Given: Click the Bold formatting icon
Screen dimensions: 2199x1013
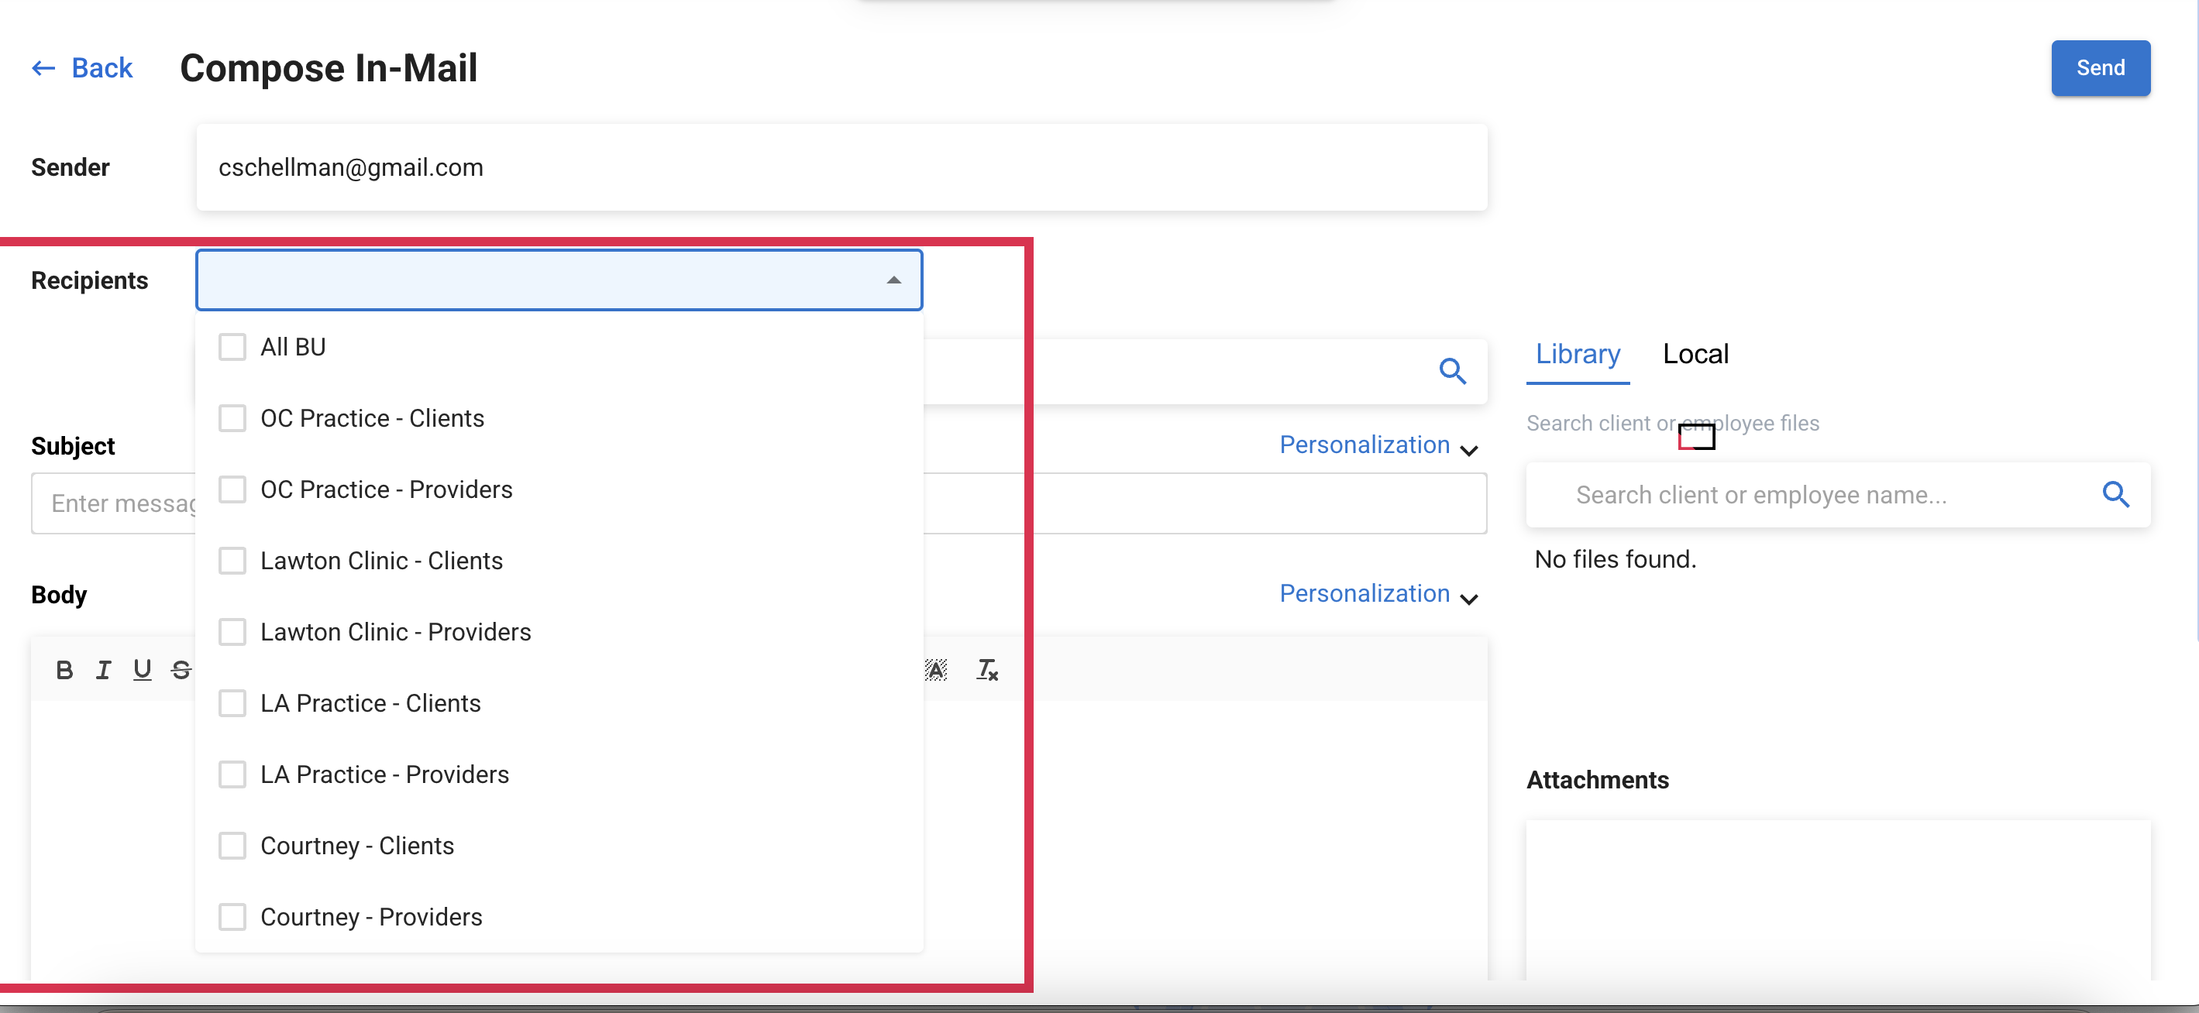Looking at the screenshot, I should (x=64, y=670).
